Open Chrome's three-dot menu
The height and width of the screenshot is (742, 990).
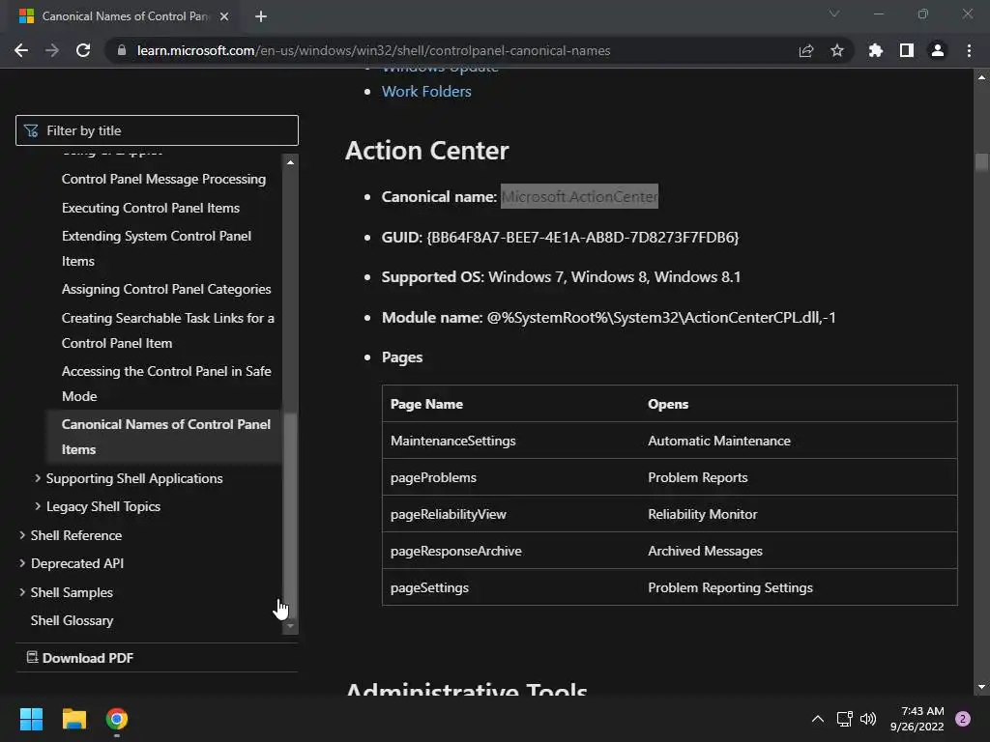(x=969, y=50)
